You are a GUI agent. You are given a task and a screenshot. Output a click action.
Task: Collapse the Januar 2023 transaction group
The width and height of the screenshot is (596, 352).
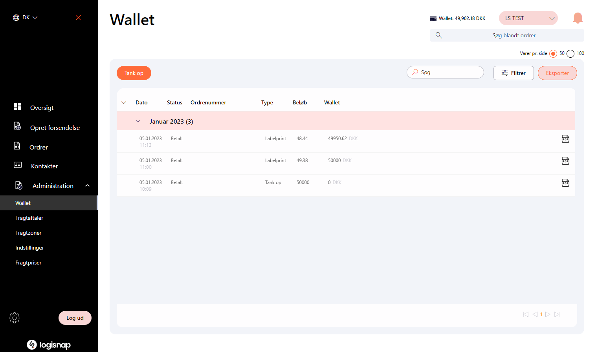(x=138, y=121)
